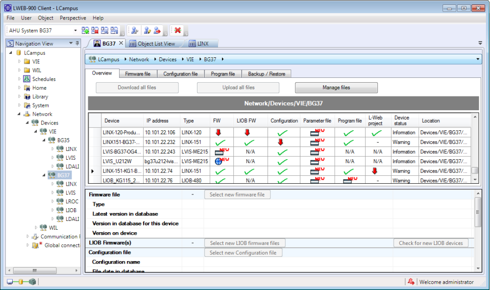Click the save perspective icon with down arrow
The height and width of the screenshot is (290, 490).
[x=104, y=30]
